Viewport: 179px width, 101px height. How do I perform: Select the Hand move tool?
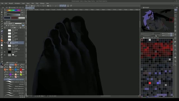point(2,12)
